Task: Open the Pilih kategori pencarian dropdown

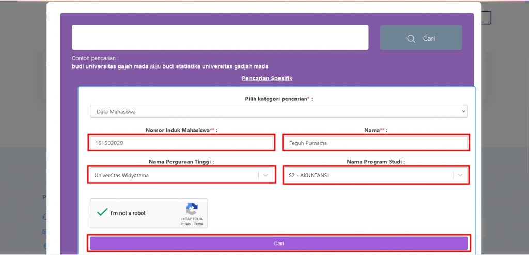Action: 278,111
